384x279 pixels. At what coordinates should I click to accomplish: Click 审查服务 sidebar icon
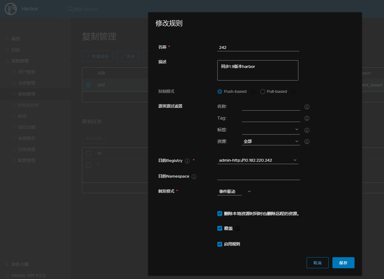[x=14, y=138]
